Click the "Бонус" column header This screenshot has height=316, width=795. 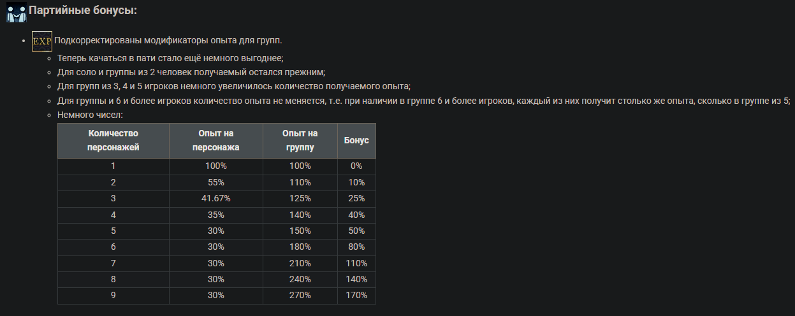[x=356, y=140]
